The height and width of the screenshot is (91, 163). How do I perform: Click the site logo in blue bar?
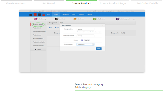pos(37,14)
